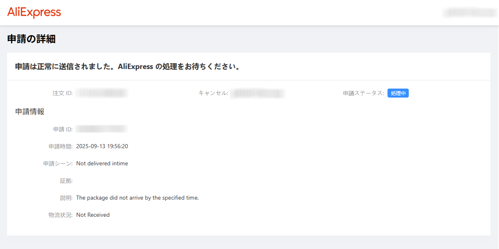
Task: Click the 申請情報 section heading
Action: pos(30,111)
